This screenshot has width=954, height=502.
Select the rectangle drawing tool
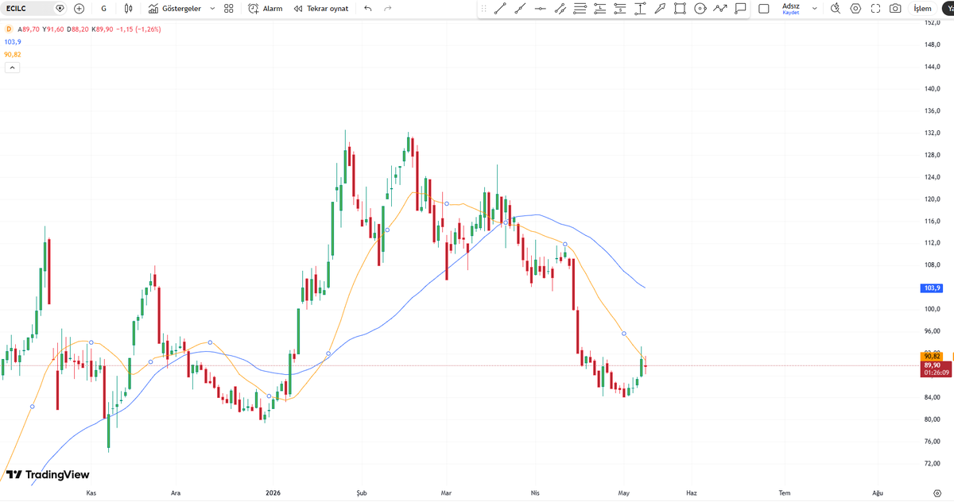coord(680,9)
